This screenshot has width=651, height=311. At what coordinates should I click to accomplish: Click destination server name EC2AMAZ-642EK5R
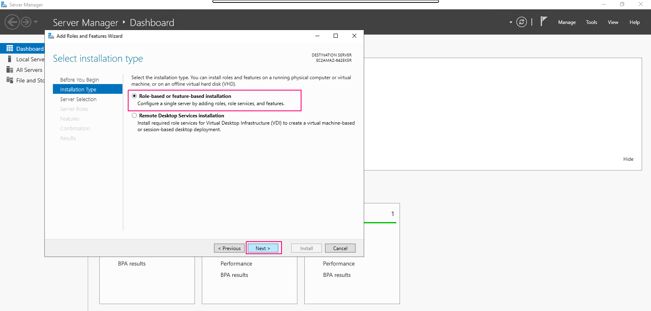[x=334, y=60]
